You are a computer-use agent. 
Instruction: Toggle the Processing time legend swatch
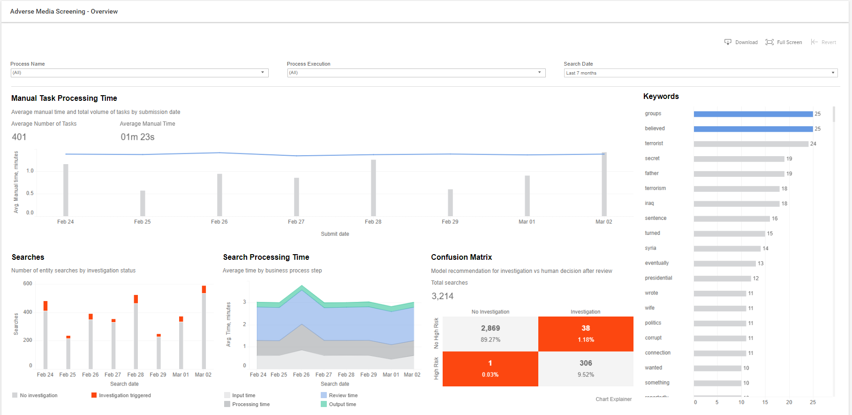[x=227, y=404]
